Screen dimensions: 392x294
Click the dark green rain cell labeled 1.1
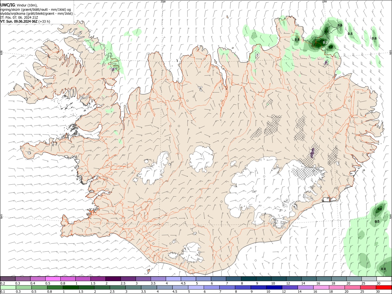pyautogui.click(x=326, y=31)
